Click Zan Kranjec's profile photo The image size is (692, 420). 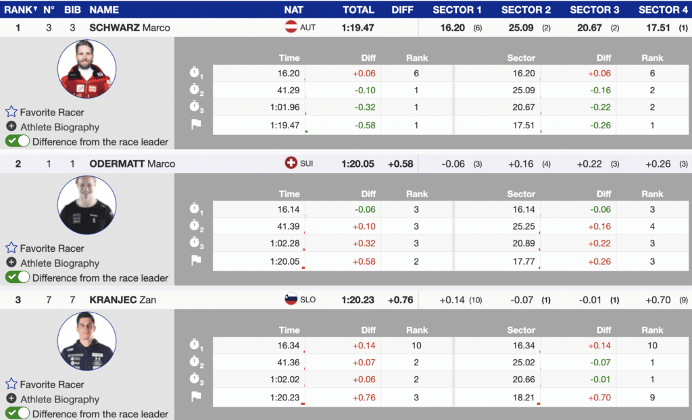[86, 341]
